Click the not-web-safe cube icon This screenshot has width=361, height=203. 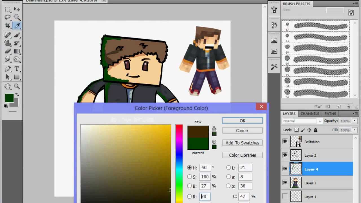(214, 142)
